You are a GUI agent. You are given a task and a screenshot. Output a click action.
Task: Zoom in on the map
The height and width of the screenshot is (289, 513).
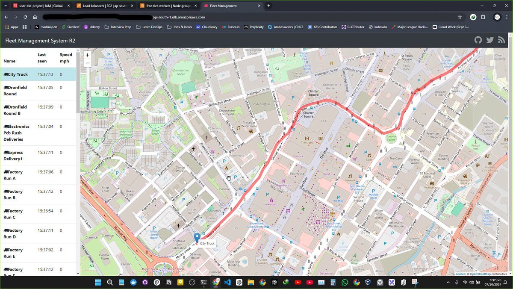tap(88, 55)
